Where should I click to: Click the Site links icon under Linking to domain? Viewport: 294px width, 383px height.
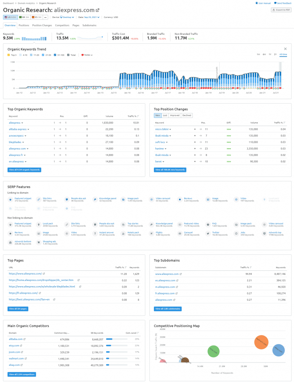click(x=38, y=200)
